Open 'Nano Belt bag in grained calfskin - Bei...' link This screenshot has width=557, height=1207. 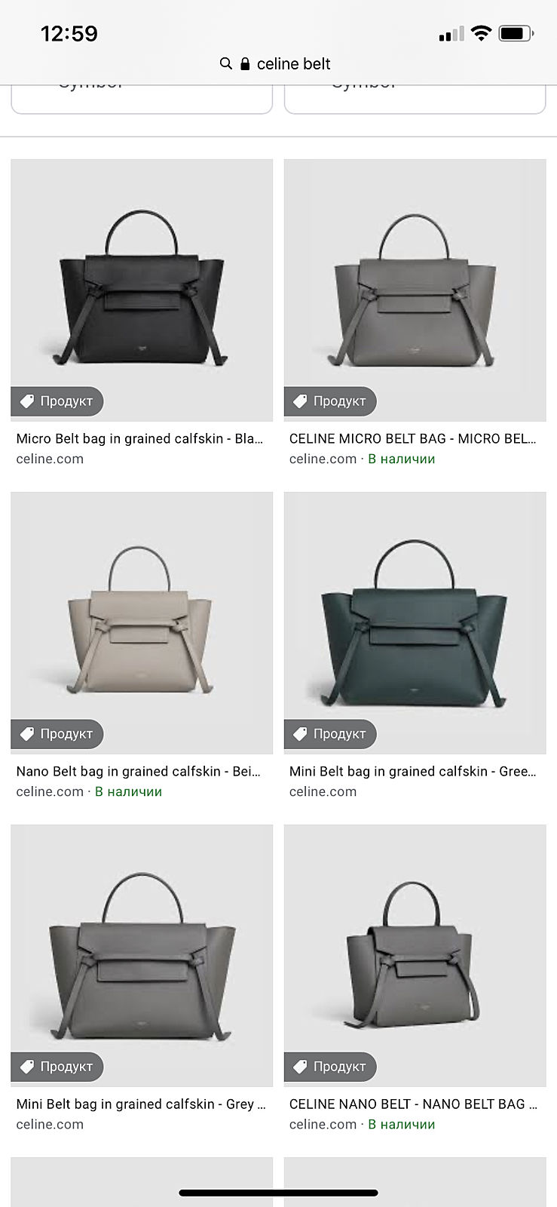138,771
